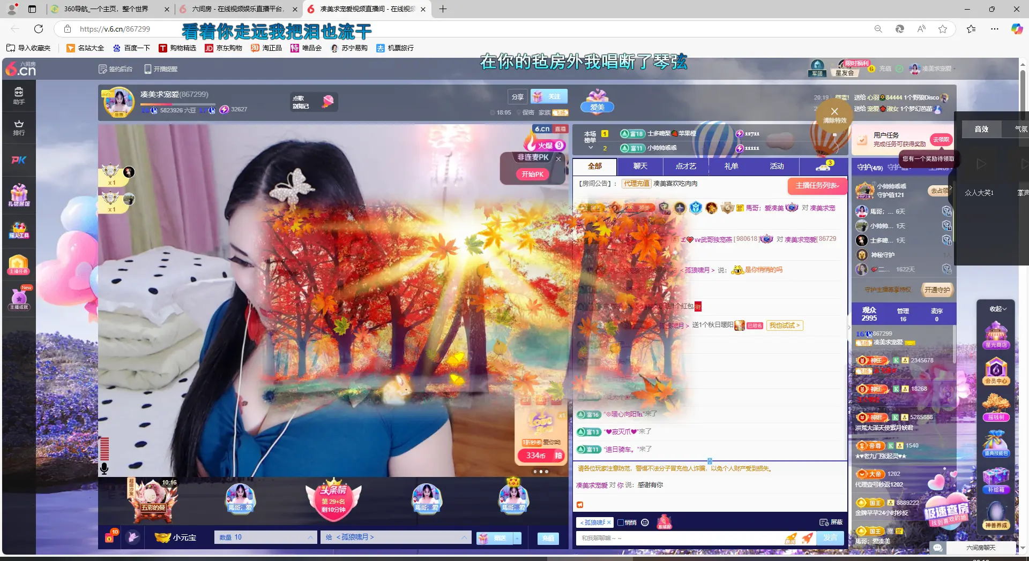Click the 分享 share button
1029x561 pixels.
coord(517,97)
